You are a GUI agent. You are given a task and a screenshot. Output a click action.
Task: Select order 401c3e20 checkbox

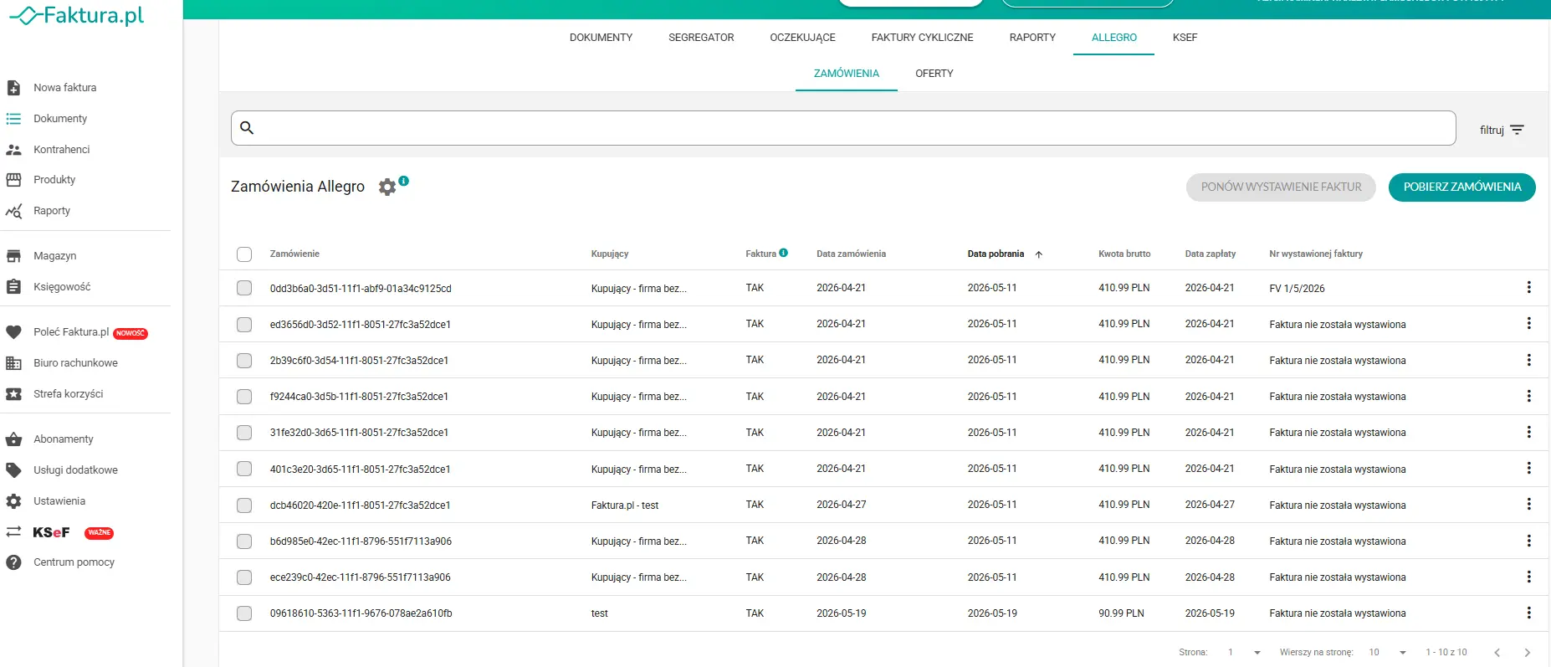pos(244,469)
